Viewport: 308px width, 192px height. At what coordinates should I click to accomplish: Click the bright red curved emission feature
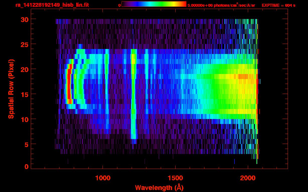click(x=69, y=84)
